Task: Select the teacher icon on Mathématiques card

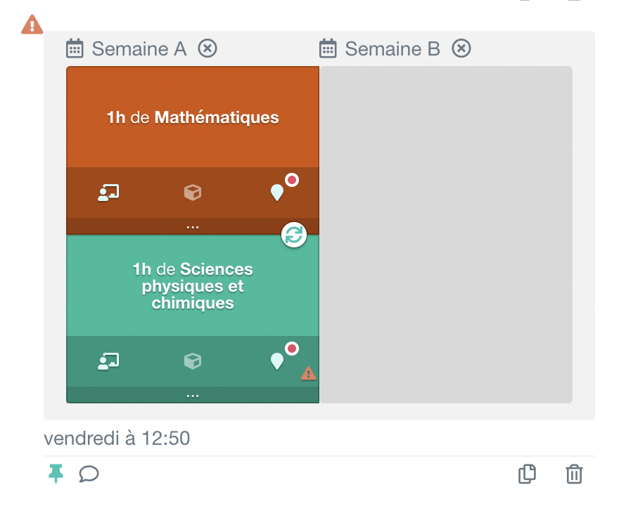Action: click(108, 192)
